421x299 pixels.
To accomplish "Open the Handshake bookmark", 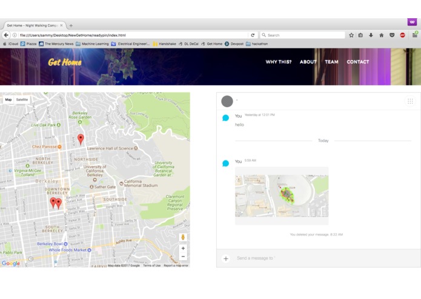I will pyautogui.click(x=165, y=44).
